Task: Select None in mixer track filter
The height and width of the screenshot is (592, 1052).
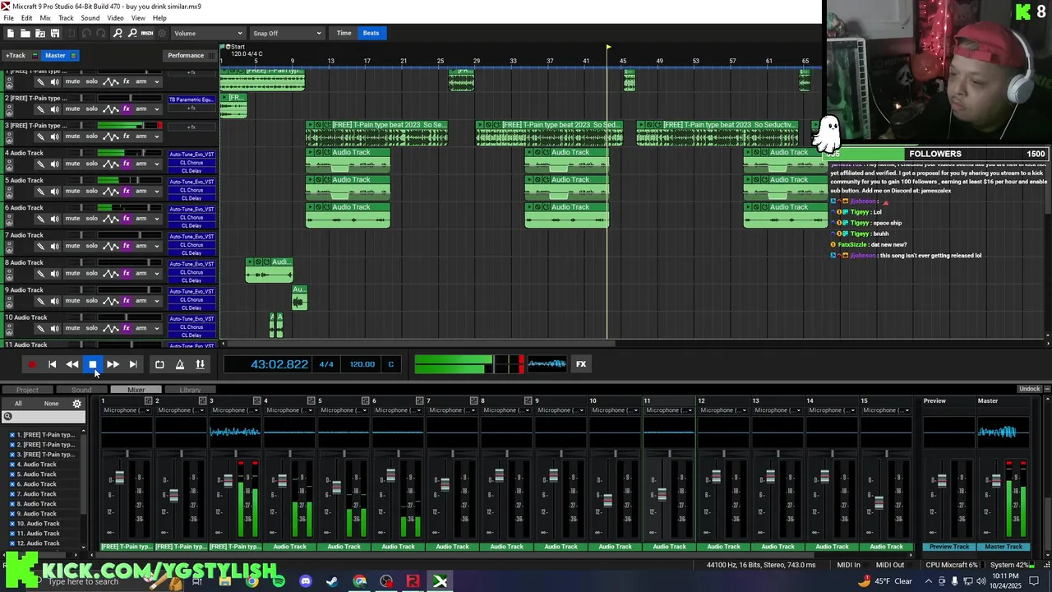Action: (51, 404)
